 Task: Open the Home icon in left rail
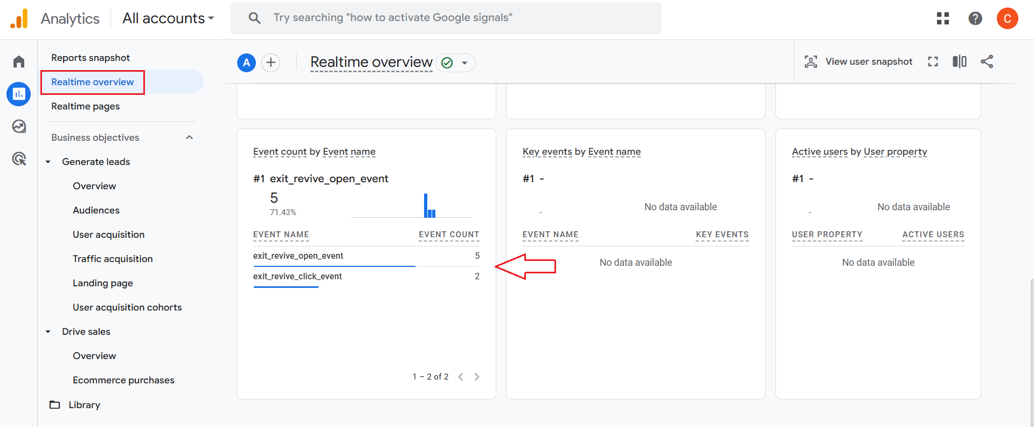pyautogui.click(x=19, y=61)
